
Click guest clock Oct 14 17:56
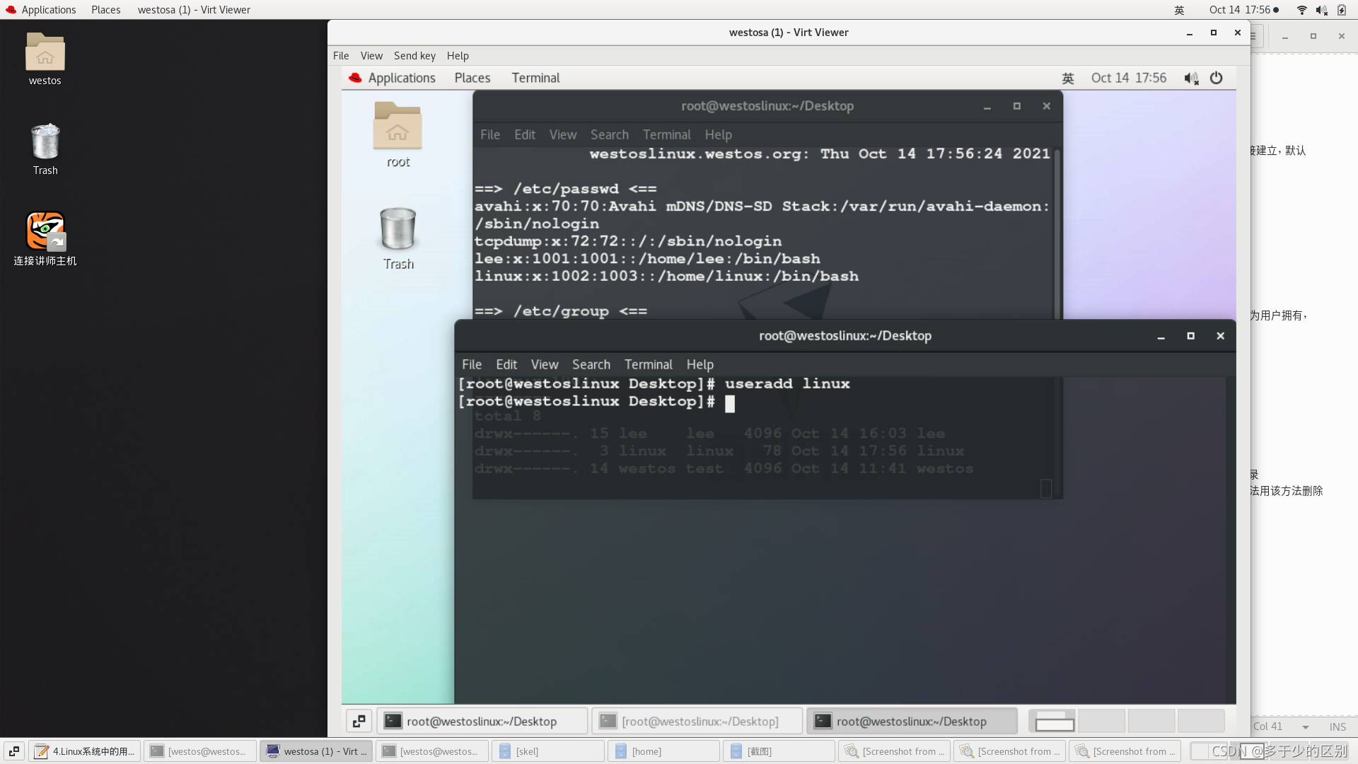pos(1128,78)
